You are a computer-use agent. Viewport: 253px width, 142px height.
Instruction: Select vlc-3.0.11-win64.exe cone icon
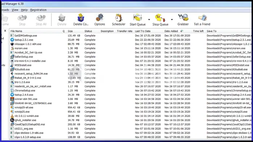coord(12,116)
